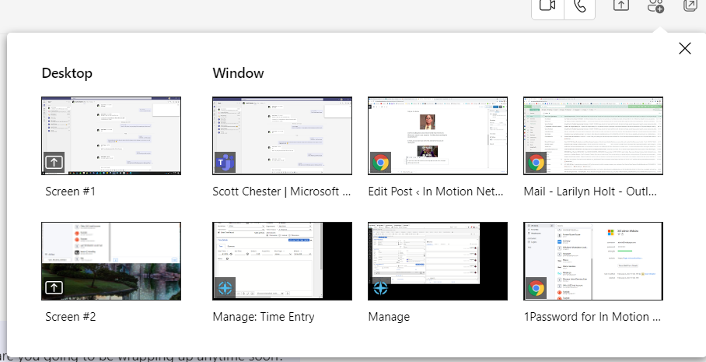Share Screen #2 desktop thumbnail
Image resolution: width=706 pixels, height=362 pixels.
(x=111, y=261)
